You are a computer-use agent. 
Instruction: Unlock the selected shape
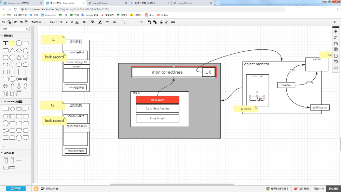166,22
